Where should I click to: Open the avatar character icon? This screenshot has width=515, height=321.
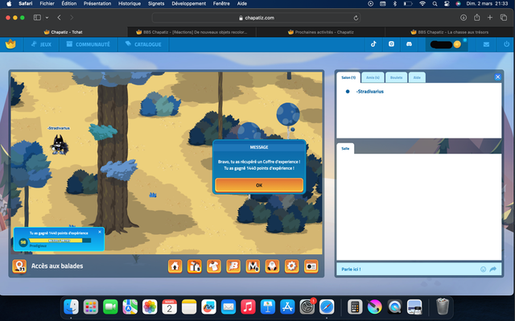272,266
